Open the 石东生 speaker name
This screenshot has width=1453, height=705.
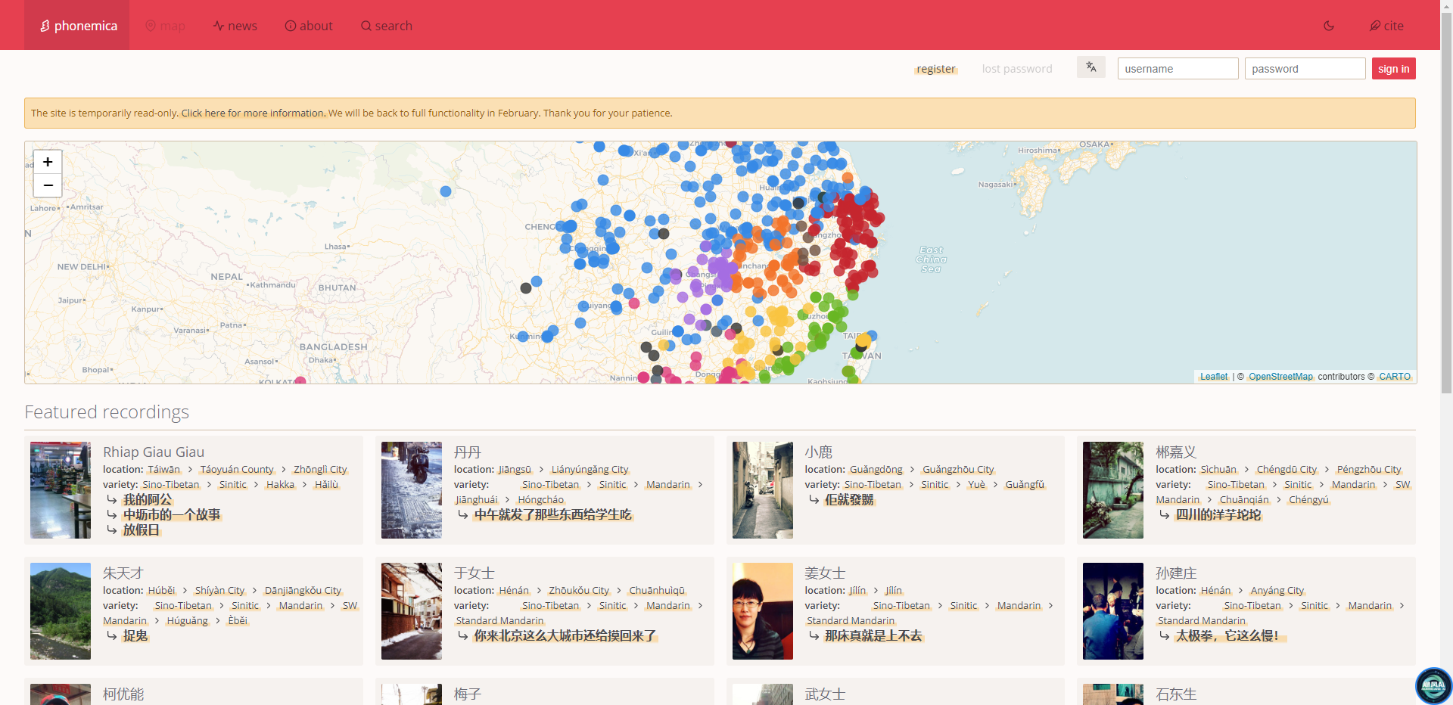pos(1176,694)
